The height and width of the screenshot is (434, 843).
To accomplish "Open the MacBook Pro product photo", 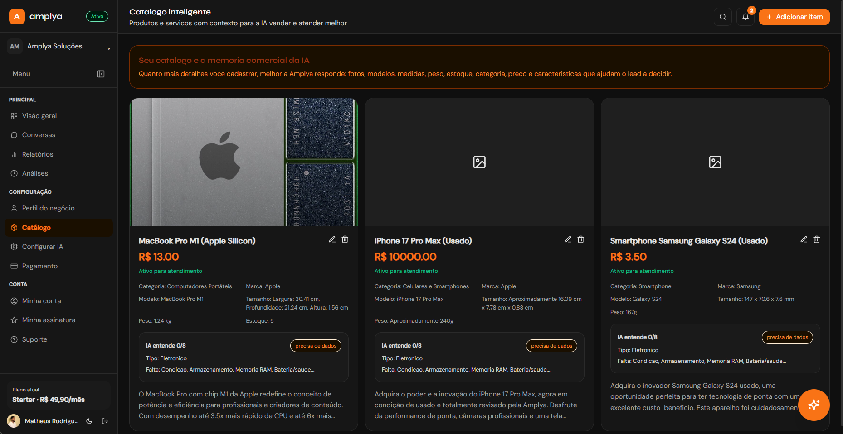I will pyautogui.click(x=244, y=162).
